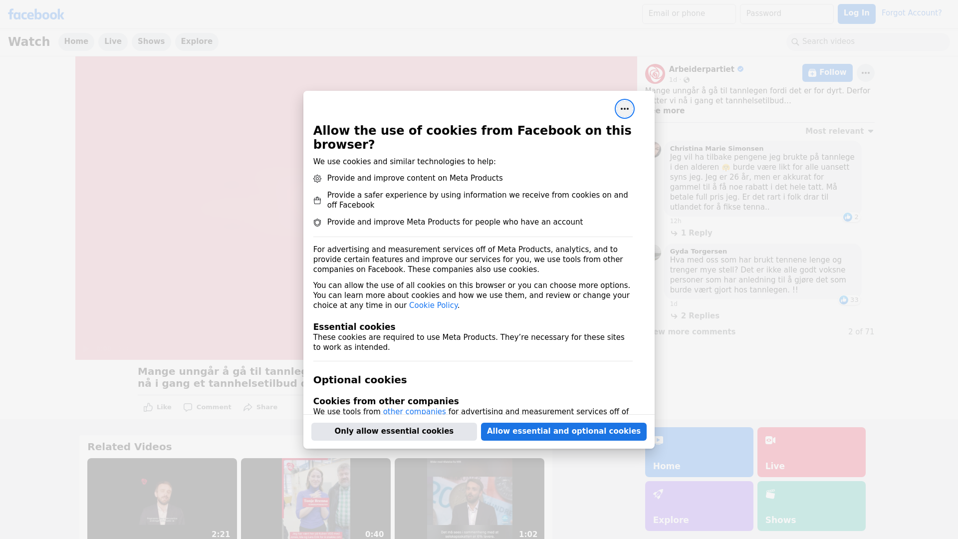This screenshot has width=958, height=539.
Task: Open the Explore tile in the Watch panel
Action: [x=699, y=506]
